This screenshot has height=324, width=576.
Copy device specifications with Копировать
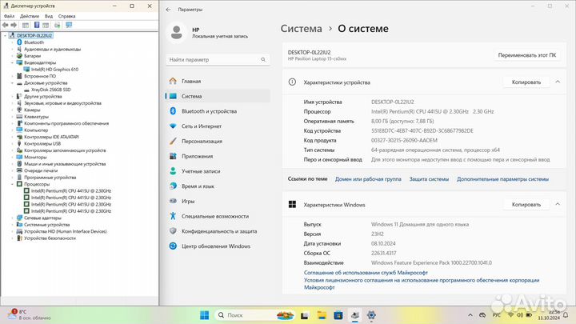(x=526, y=82)
